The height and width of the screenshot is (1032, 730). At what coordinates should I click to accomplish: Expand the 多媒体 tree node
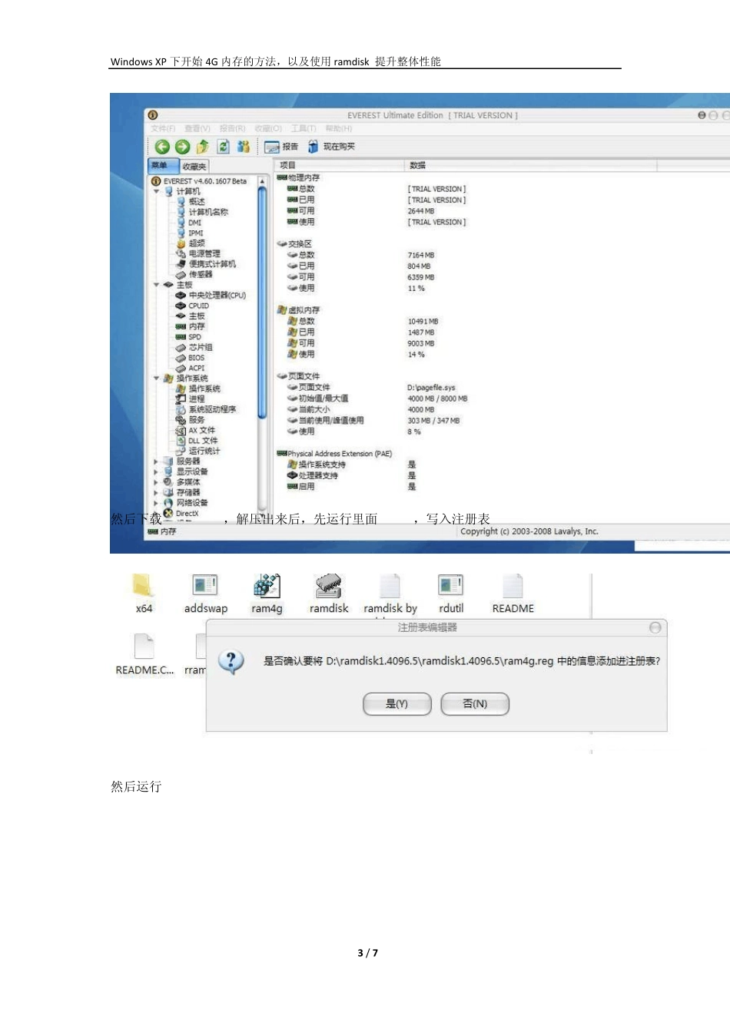[156, 482]
